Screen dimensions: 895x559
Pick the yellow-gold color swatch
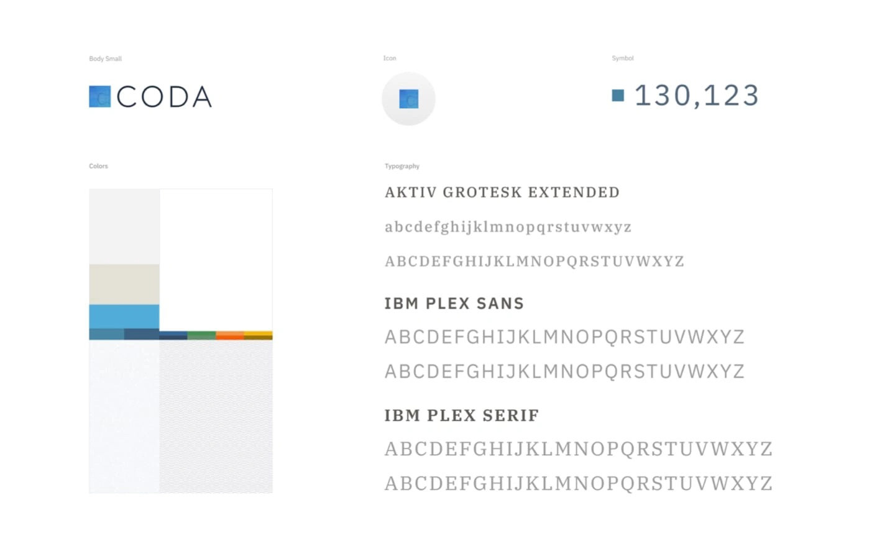coord(258,335)
